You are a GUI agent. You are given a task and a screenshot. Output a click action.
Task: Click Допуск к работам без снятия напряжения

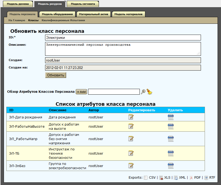click(x=64, y=139)
